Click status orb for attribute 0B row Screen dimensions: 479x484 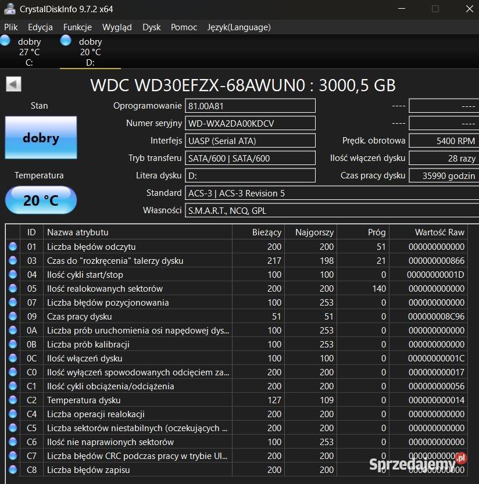(13, 344)
